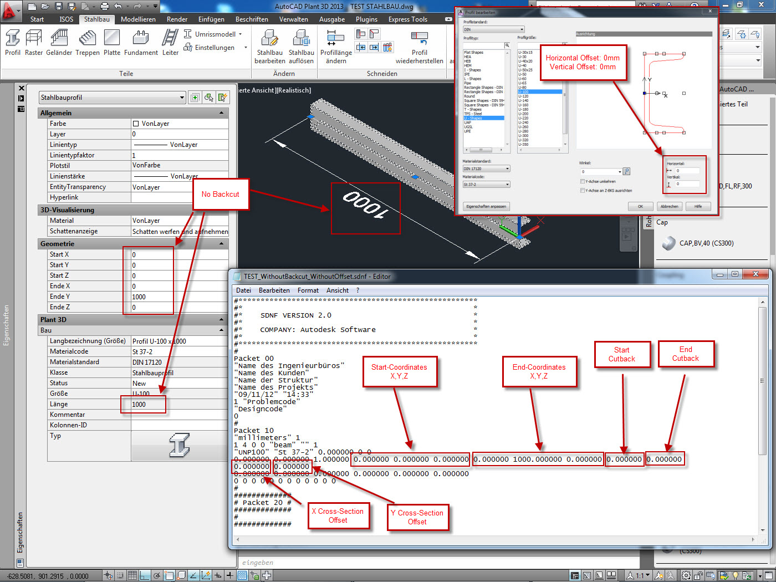
Task: Click the Undo arrow in quick access toolbar
Action: (x=118, y=6)
